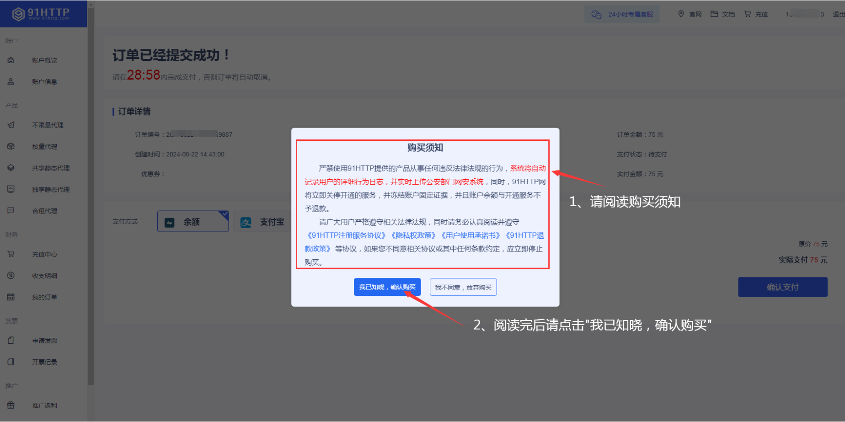The width and height of the screenshot is (845, 422).
Task: Click the 28:58 countdown timer
Action: 144,75
